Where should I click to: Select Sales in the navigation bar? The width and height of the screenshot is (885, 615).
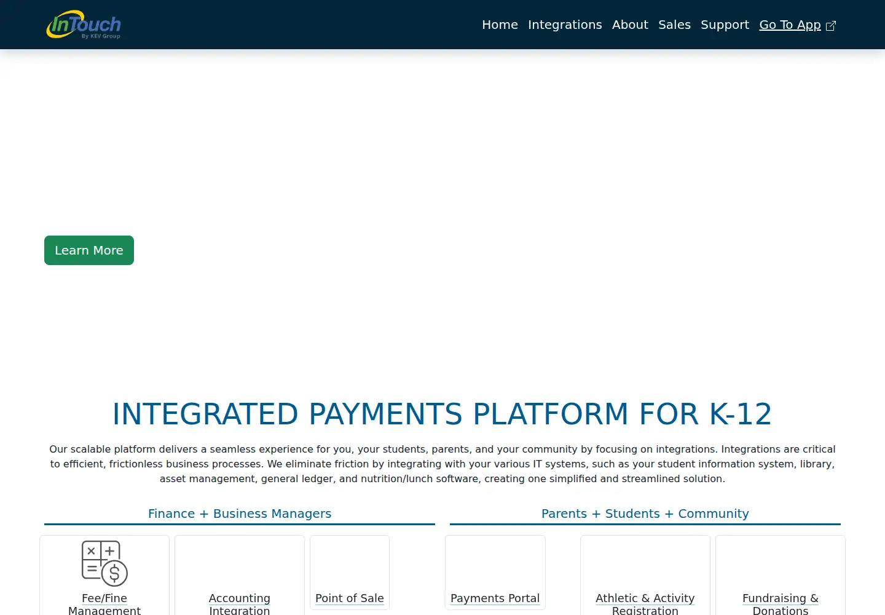coord(674,25)
